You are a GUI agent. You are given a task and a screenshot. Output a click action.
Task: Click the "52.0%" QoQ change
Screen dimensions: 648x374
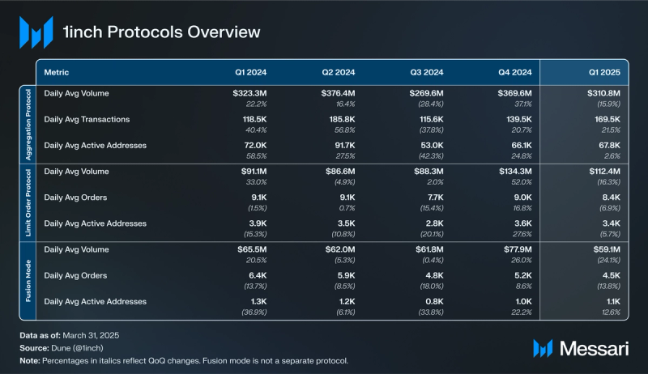pyautogui.click(x=522, y=182)
